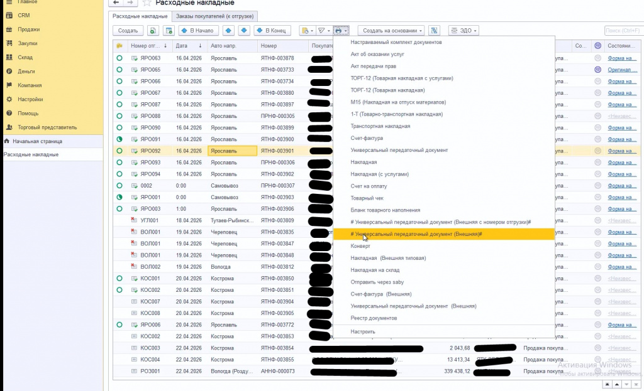Select cell Ярославль in row ЯРО092

pyautogui.click(x=233, y=151)
